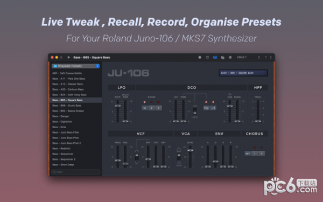Select preset Bass - Danger

tap(75, 116)
